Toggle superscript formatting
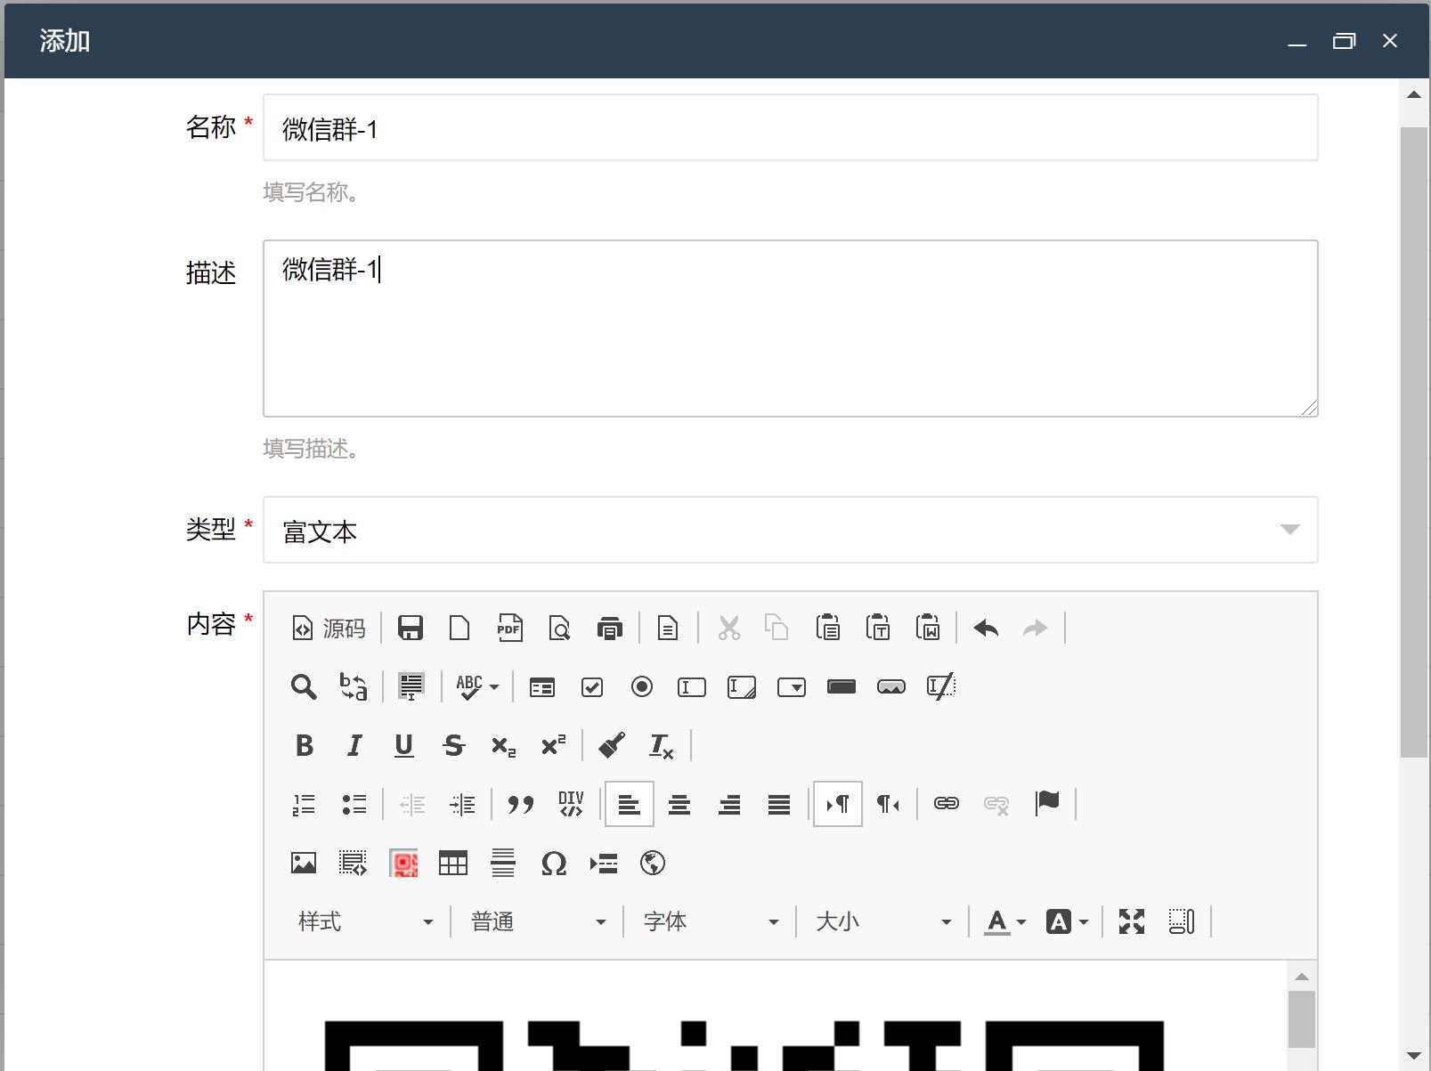 pos(553,745)
